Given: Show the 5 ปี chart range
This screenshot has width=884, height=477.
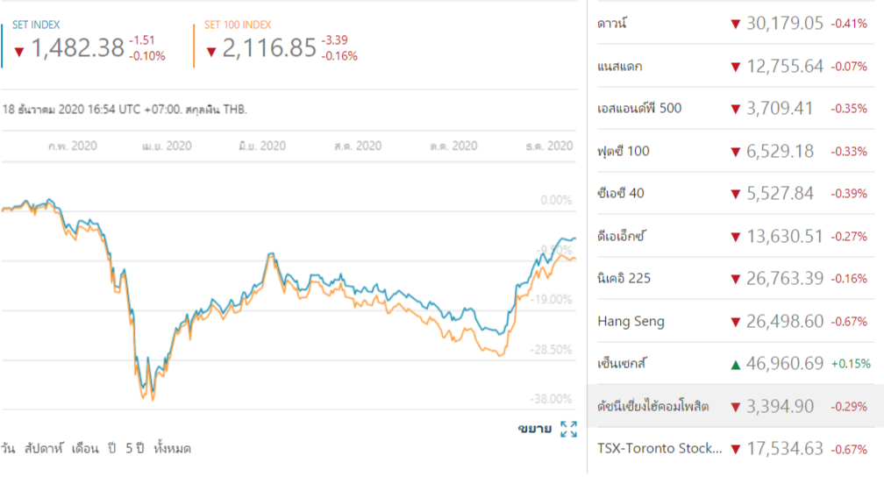Looking at the screenshot, I should click(x=135, y=448).
